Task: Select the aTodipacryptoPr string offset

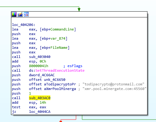Action: point(60,84)
